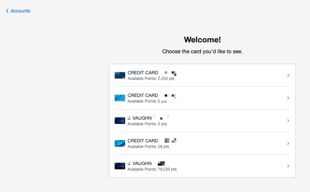Click the card image beside 28 pts entry
310x192 pixels.
(120, 143)
